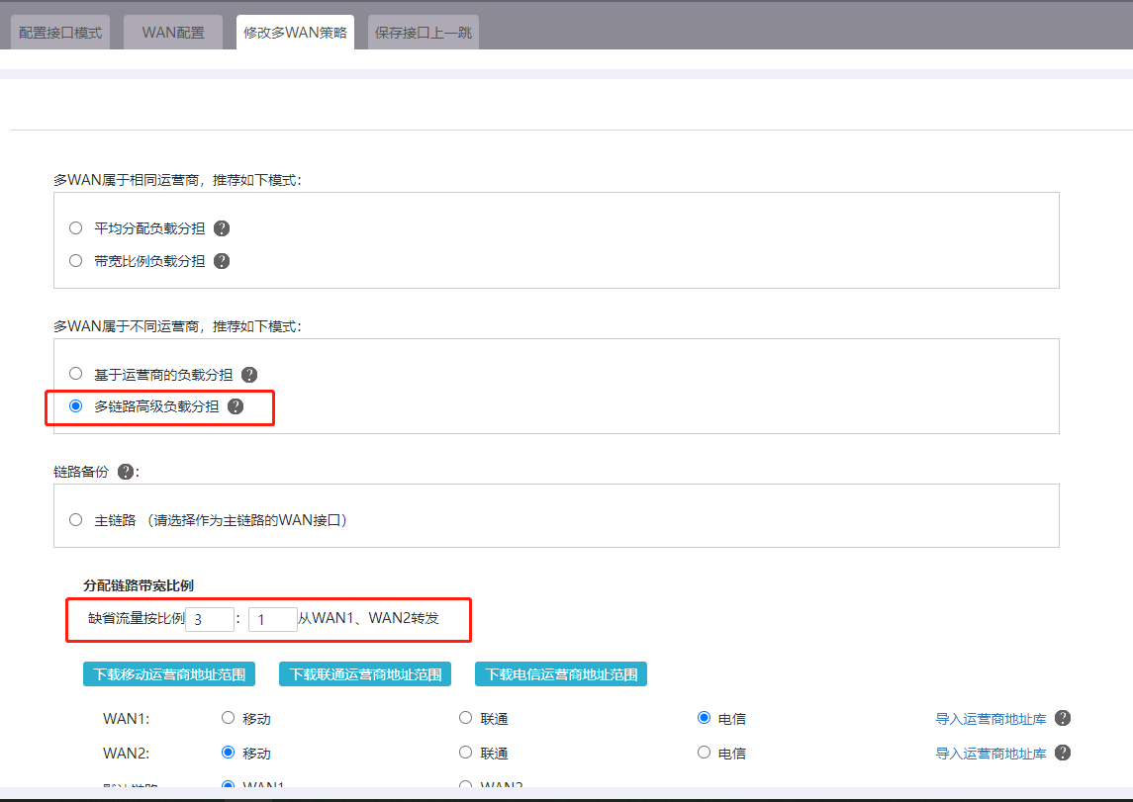Open help icon for 多链路高级负载分担
The width and height of the screenshot is (1133, 802).
coord(236,406)
